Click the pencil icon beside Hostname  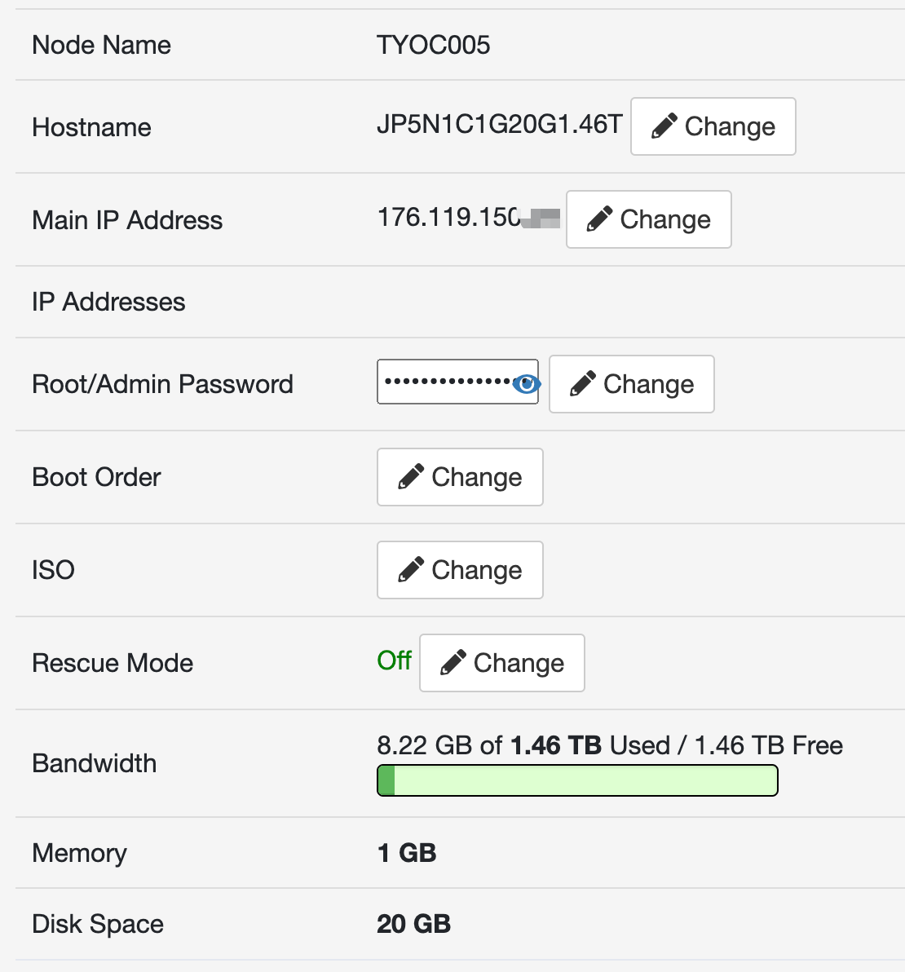(664, 126)
